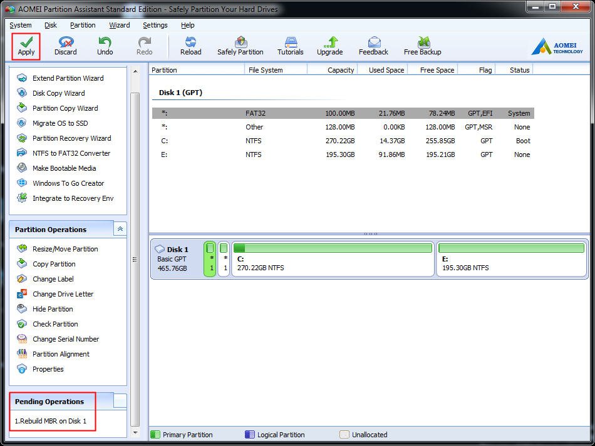
Task: Open the AOMEI Technology logo link
Action: (557, 47)
